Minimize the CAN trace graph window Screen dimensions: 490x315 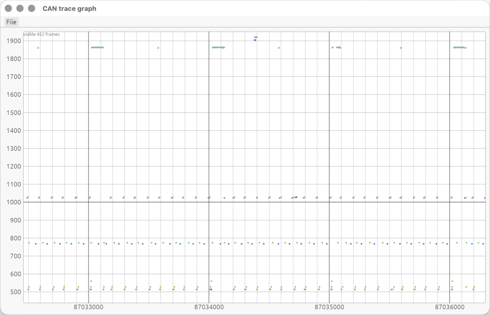click(20, 9)
